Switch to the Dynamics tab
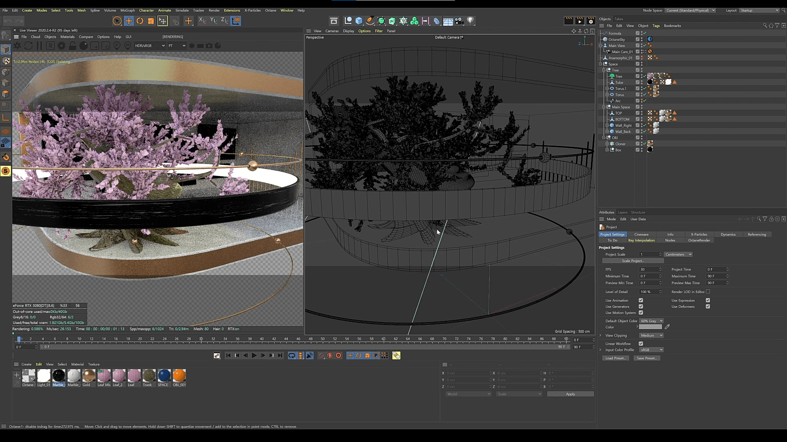 coord(728,235)
